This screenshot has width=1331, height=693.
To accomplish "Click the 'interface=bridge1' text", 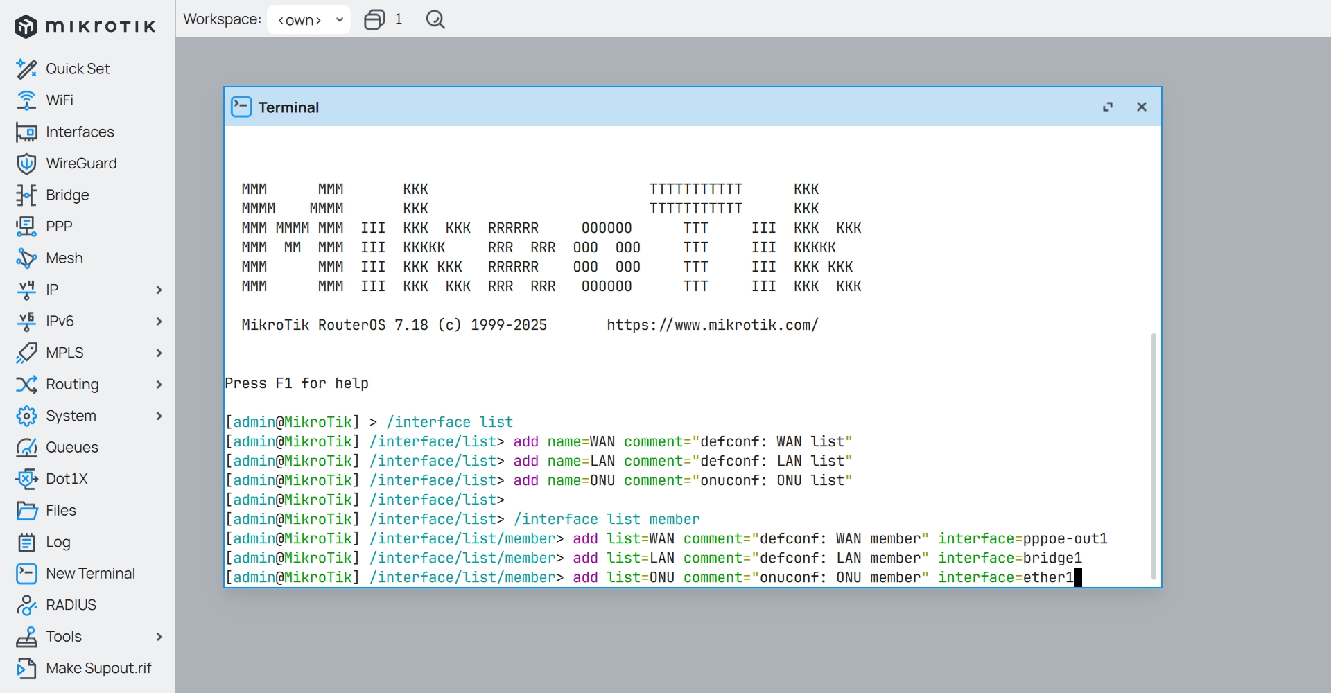I will pyautogui.click(x=1010, y=558).
